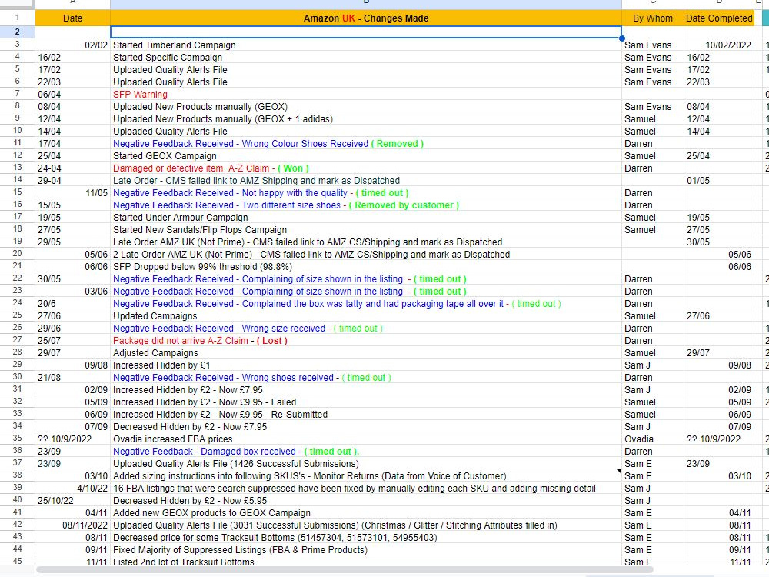Click the red 'SFP Warning' cell
This screenshot has width=769, height=577.
click(x=366, y=94)
